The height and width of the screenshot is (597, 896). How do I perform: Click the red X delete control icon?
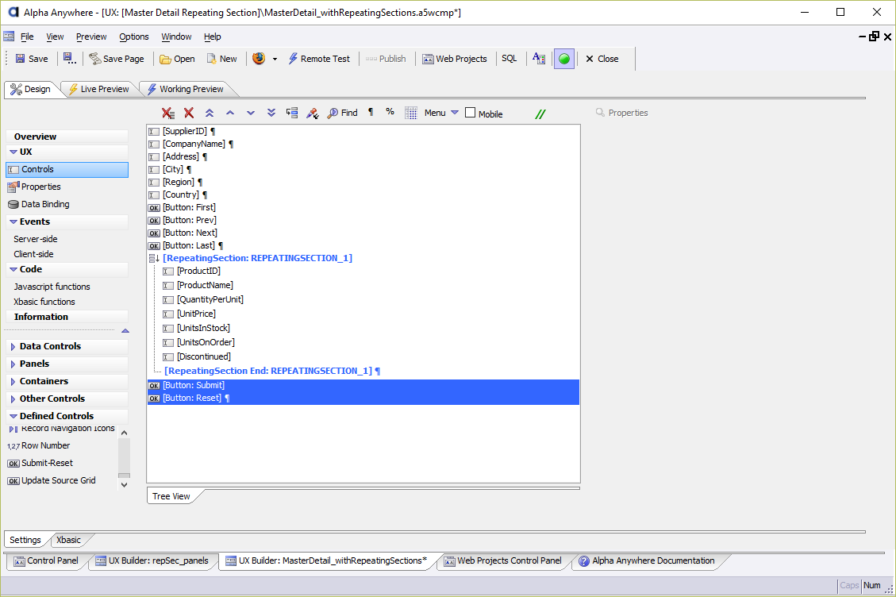pyautogui.click(x=189, y=114)
